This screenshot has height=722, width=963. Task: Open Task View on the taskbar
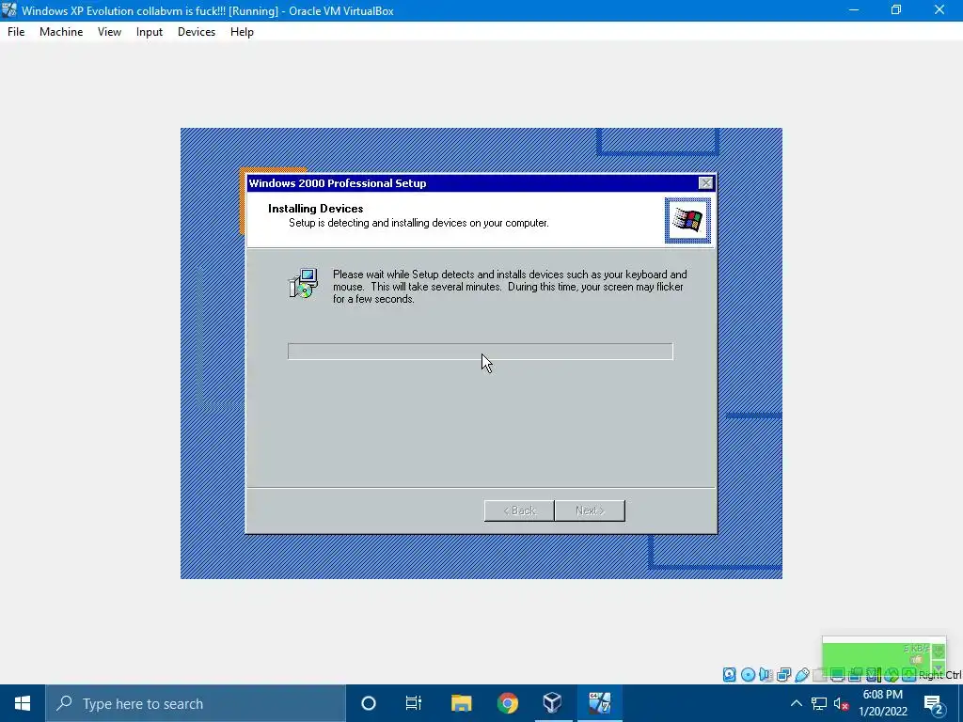coord(414,703)
